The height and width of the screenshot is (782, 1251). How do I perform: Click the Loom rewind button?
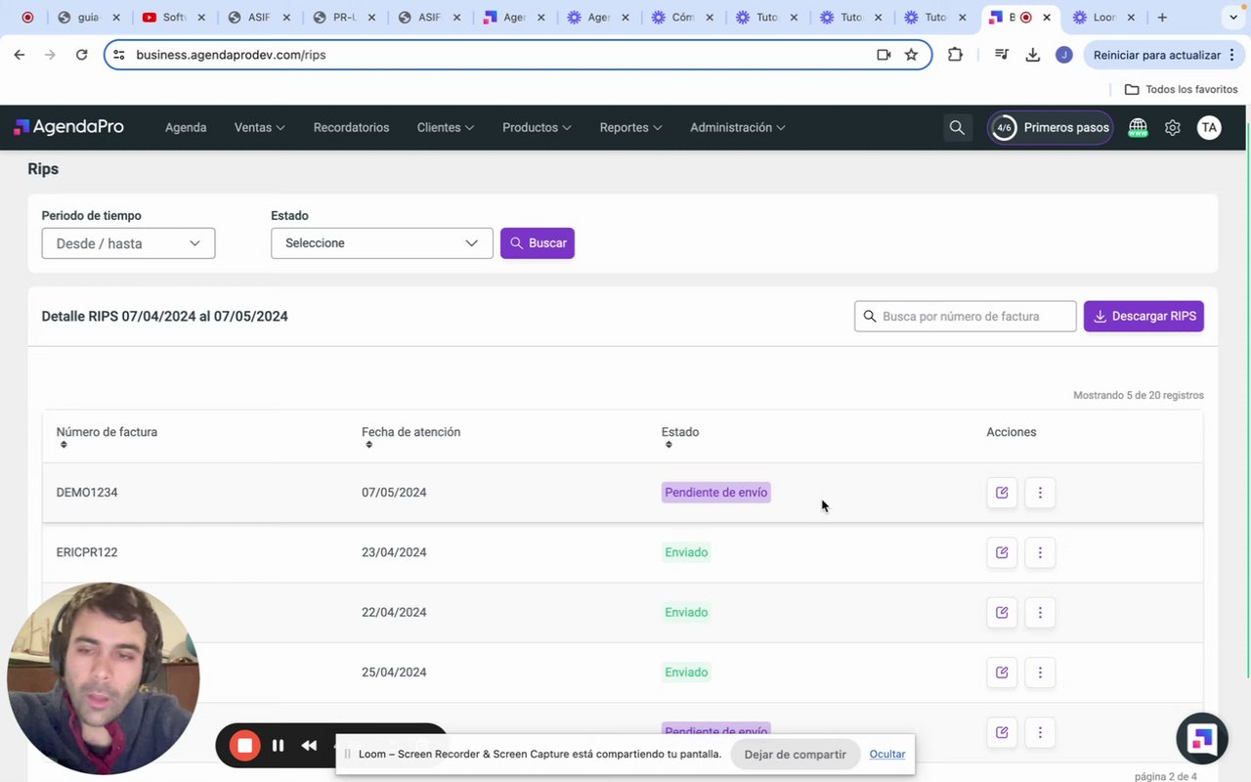(309, 746)
